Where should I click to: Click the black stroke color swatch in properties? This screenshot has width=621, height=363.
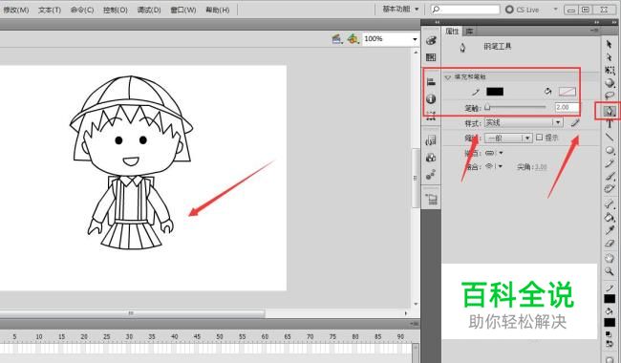click(x=495, y=92)
